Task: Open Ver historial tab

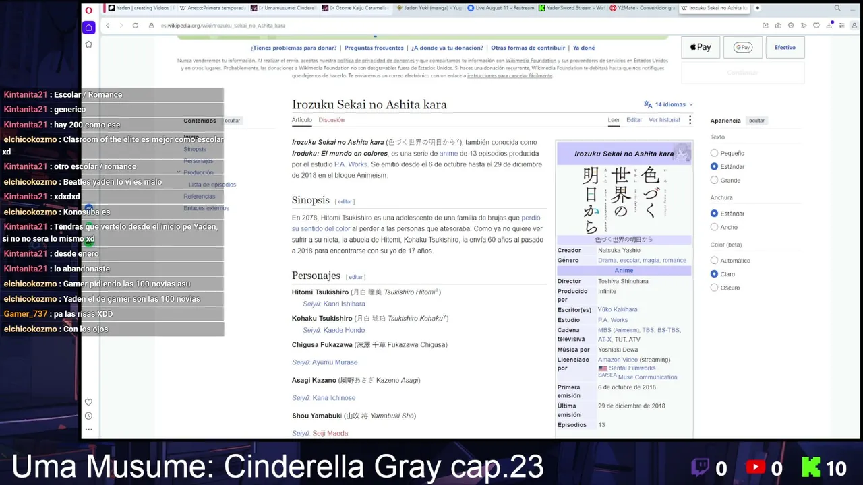Action: click(664, 120)
